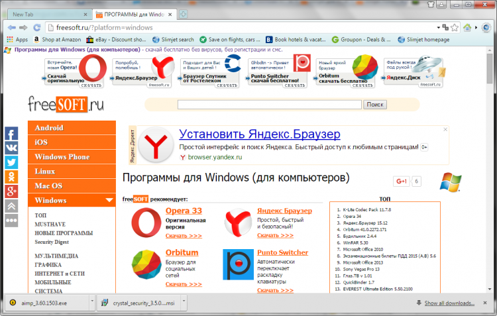The width and height of the screenshot is (497, 316).
Task: Click the Opera 33 title link
Action: click(184, 211)
